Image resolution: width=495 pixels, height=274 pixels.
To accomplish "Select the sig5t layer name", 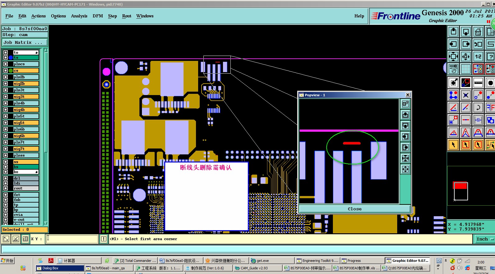I will [x=26, y=123].
